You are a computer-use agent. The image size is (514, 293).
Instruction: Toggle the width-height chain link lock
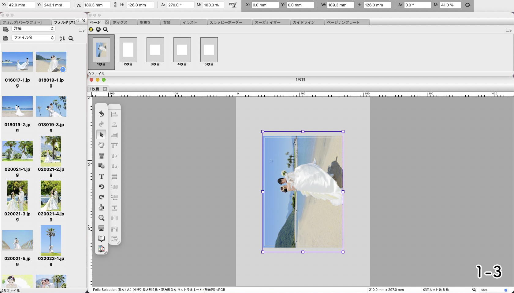pyautogui.click(x=115, y=5)
